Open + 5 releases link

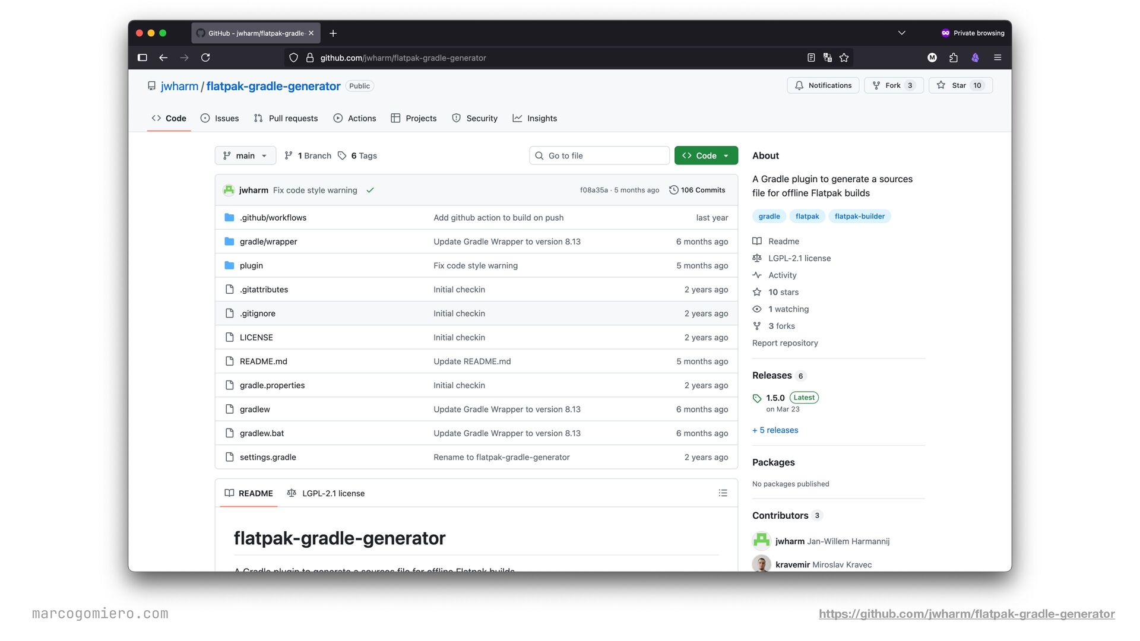pos(775,430)
